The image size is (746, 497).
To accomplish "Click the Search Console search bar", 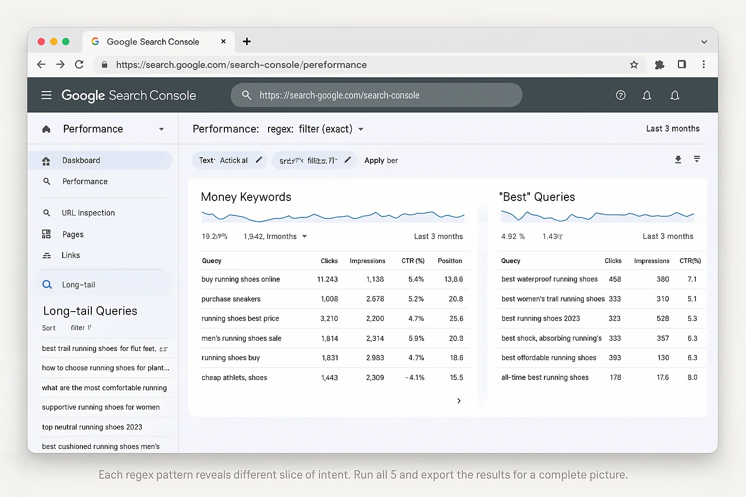I will click(x=376, y=95).
